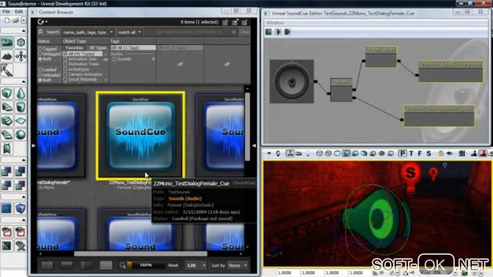
Task: Open the 'match all' dropdown
Action: [x=130, y=32]
